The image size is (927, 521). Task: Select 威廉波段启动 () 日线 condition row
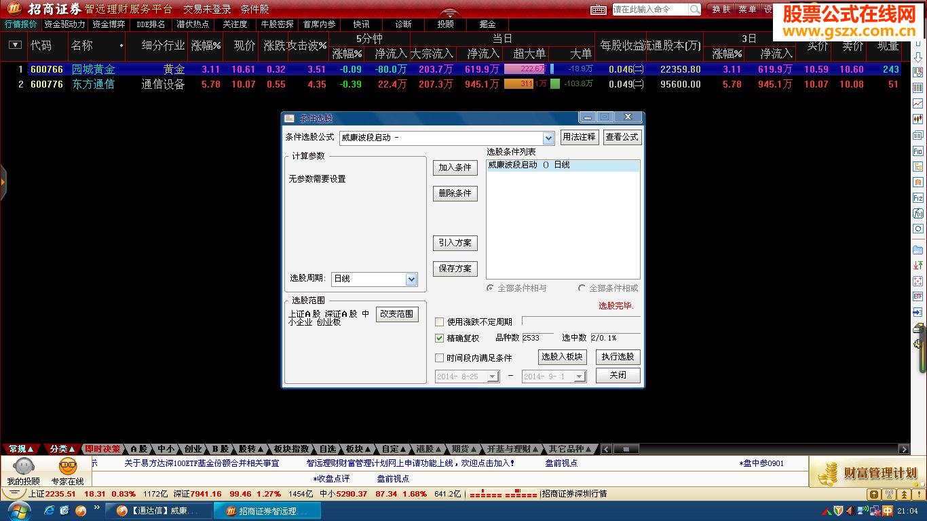tap(563, 165)
